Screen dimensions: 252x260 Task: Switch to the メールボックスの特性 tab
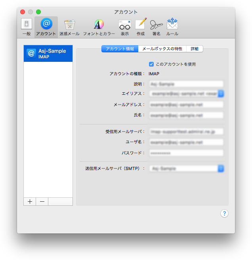coord(162,49)
